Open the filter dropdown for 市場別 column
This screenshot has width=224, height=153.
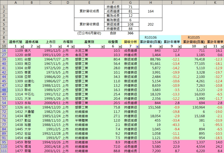coord(73,47)
